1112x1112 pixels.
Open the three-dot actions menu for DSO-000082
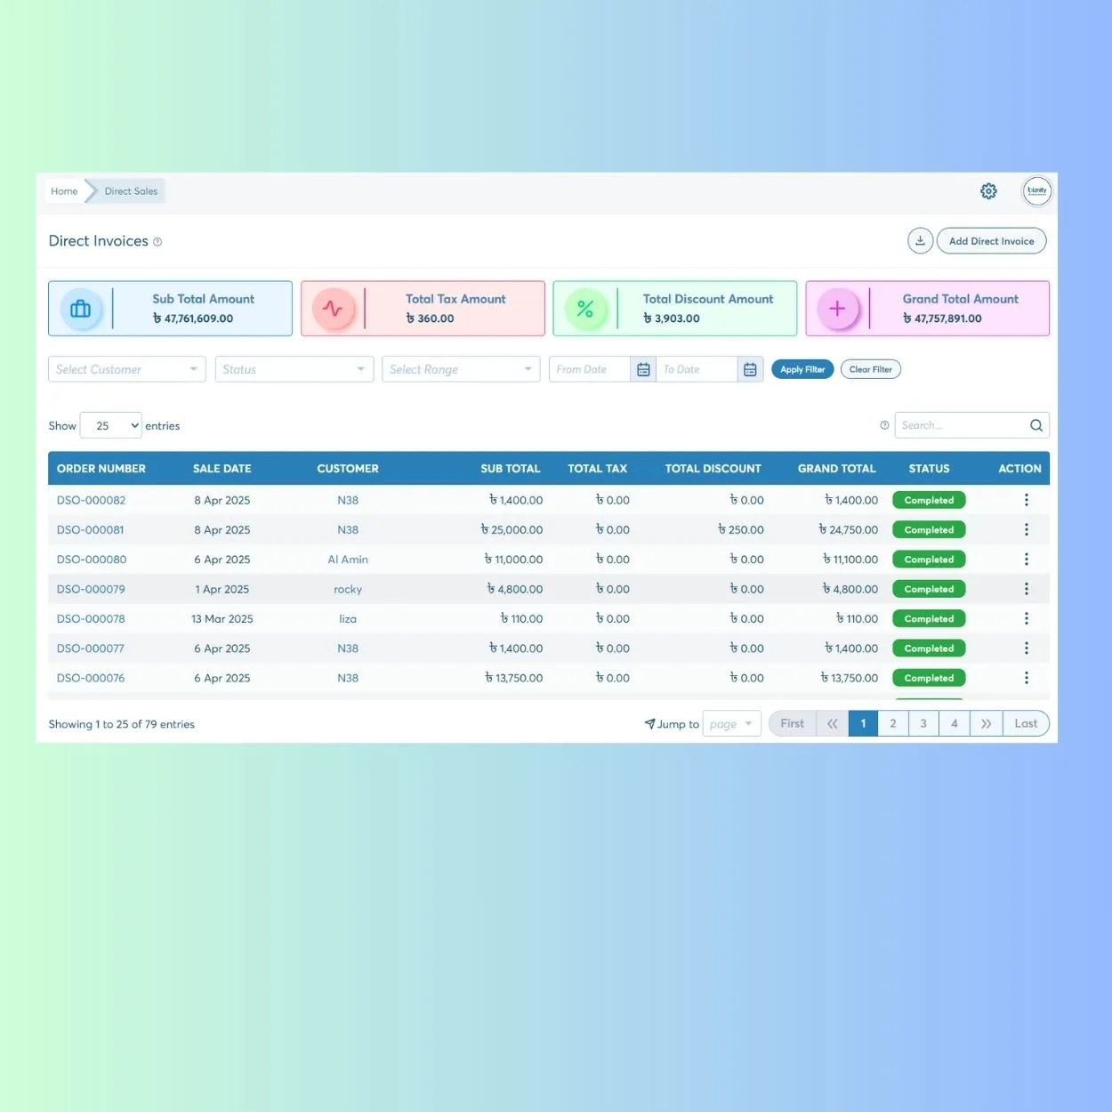(x=1027, y=500)
